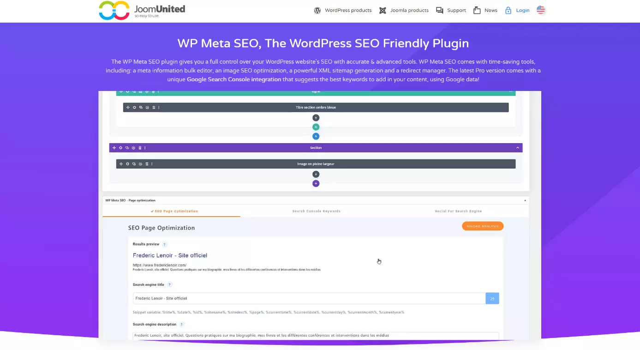Screen dimensions: 640x350
Task: Open the Joomla products menu
Action: [404, 10]
